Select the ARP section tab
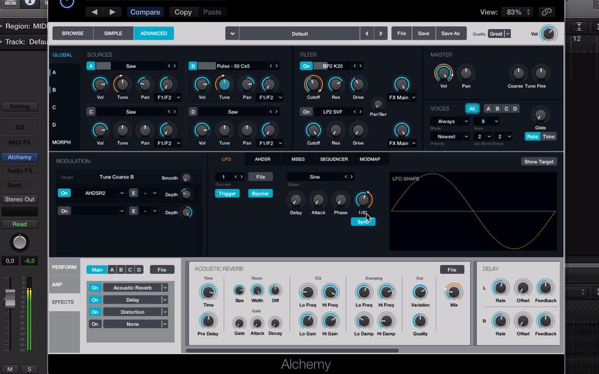599x374 pixels. (64, 285)
